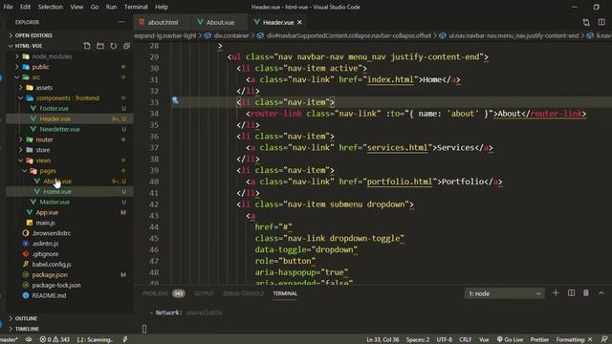Open the Edit menu

[x=26, y=7]
